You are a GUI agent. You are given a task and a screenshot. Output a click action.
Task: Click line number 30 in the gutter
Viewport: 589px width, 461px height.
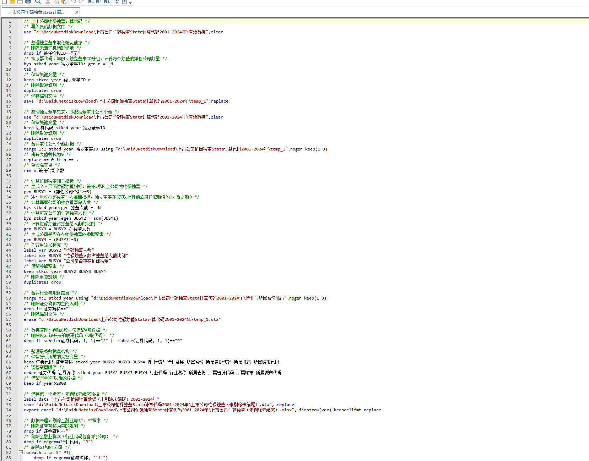point(9,176)
